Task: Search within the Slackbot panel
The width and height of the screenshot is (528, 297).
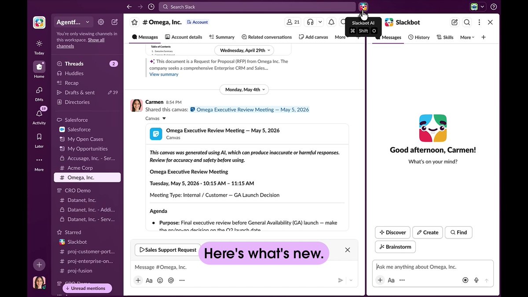Action: click(467, 22)
